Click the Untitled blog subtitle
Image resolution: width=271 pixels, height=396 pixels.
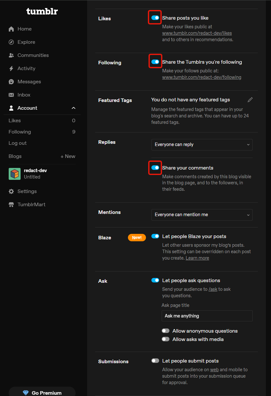[32, 177]
